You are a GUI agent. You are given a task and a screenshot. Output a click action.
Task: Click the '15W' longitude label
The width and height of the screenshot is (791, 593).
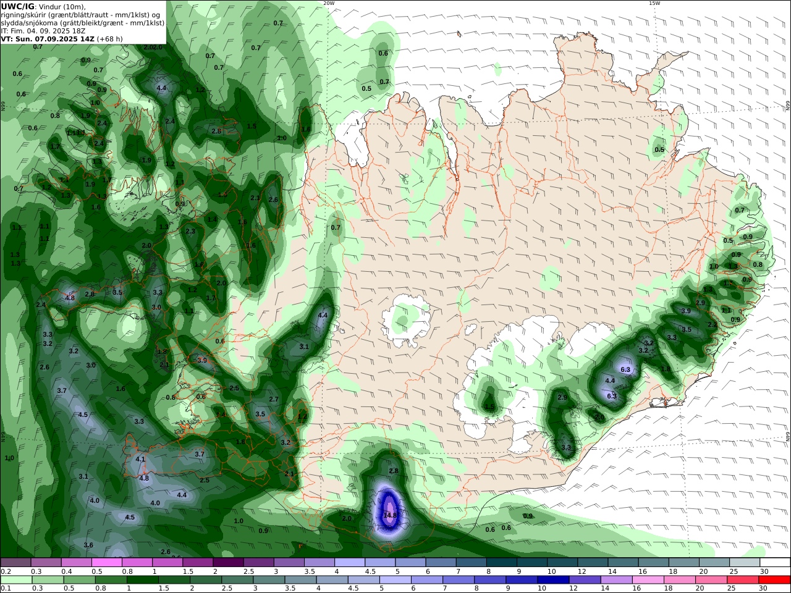[654, 3]
